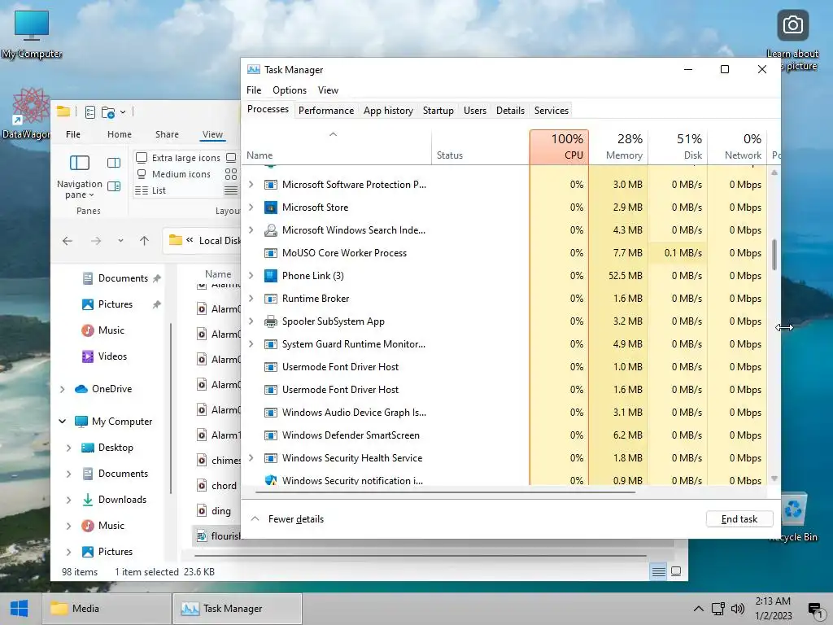This screenshot has height=625, width=833.
Task: Click the Learn about this picture camera icon
Action: click(792, 25)
